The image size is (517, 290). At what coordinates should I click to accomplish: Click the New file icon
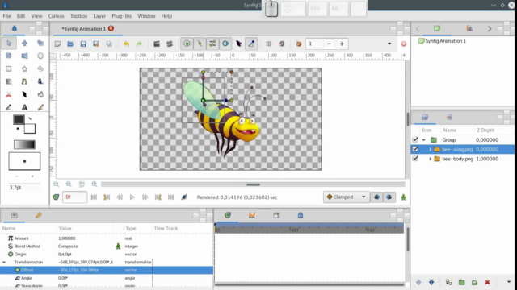(57, 43)
